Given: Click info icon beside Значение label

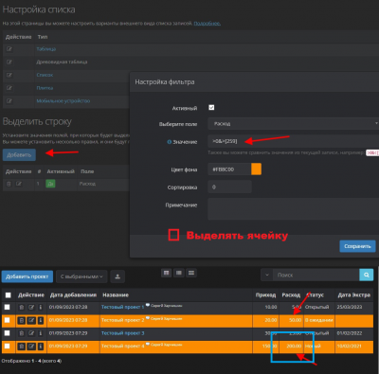Looking at the screenshot, I should coord(169,142).
